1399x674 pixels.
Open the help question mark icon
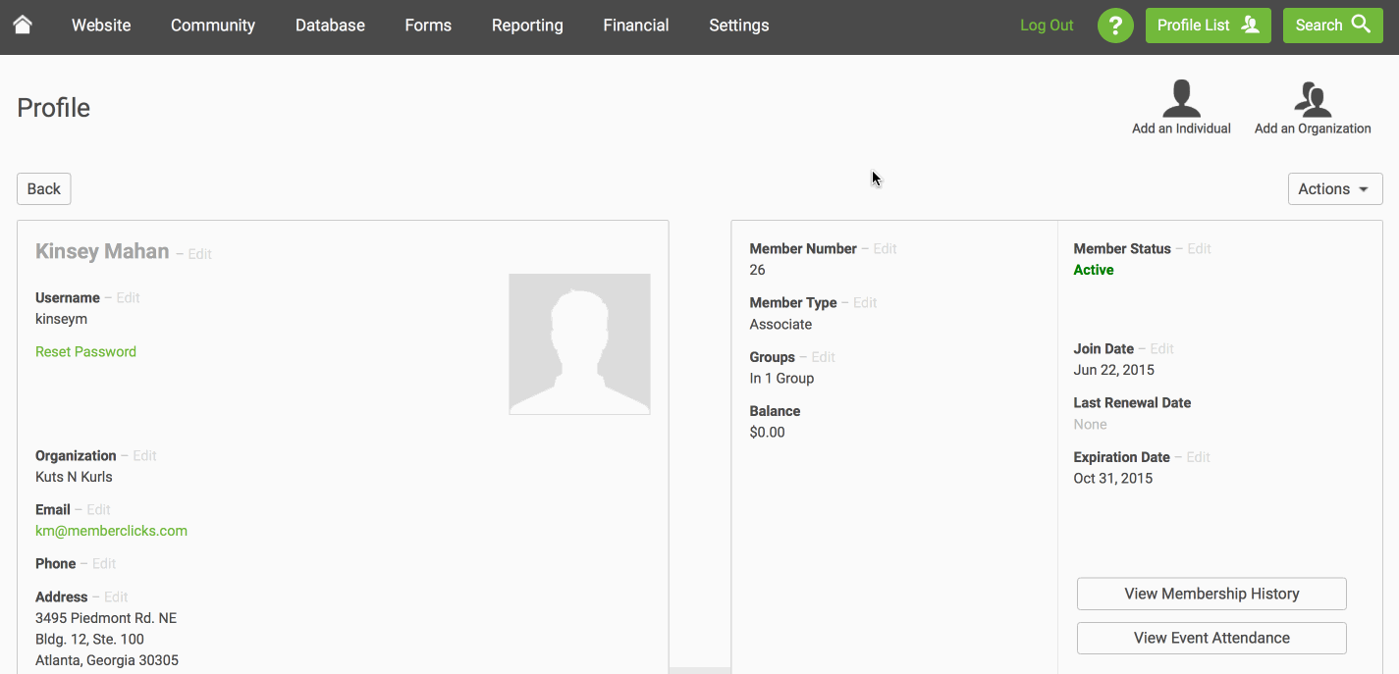1115,26
